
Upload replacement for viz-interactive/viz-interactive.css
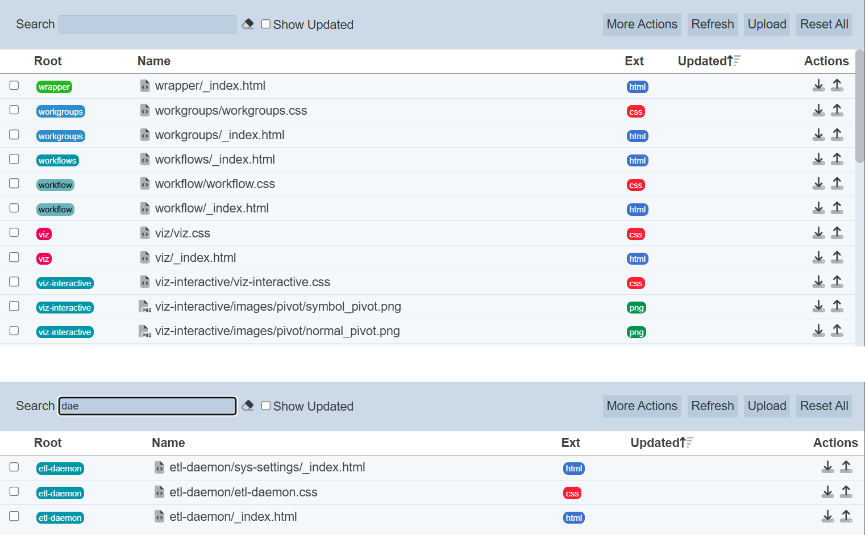837,282
